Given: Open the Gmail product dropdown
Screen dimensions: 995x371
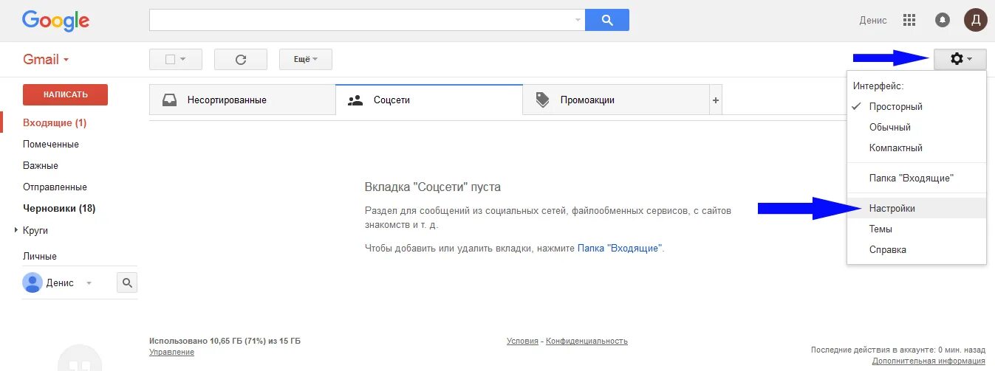Looking at the screenshot, I should [x=46, y=60].
